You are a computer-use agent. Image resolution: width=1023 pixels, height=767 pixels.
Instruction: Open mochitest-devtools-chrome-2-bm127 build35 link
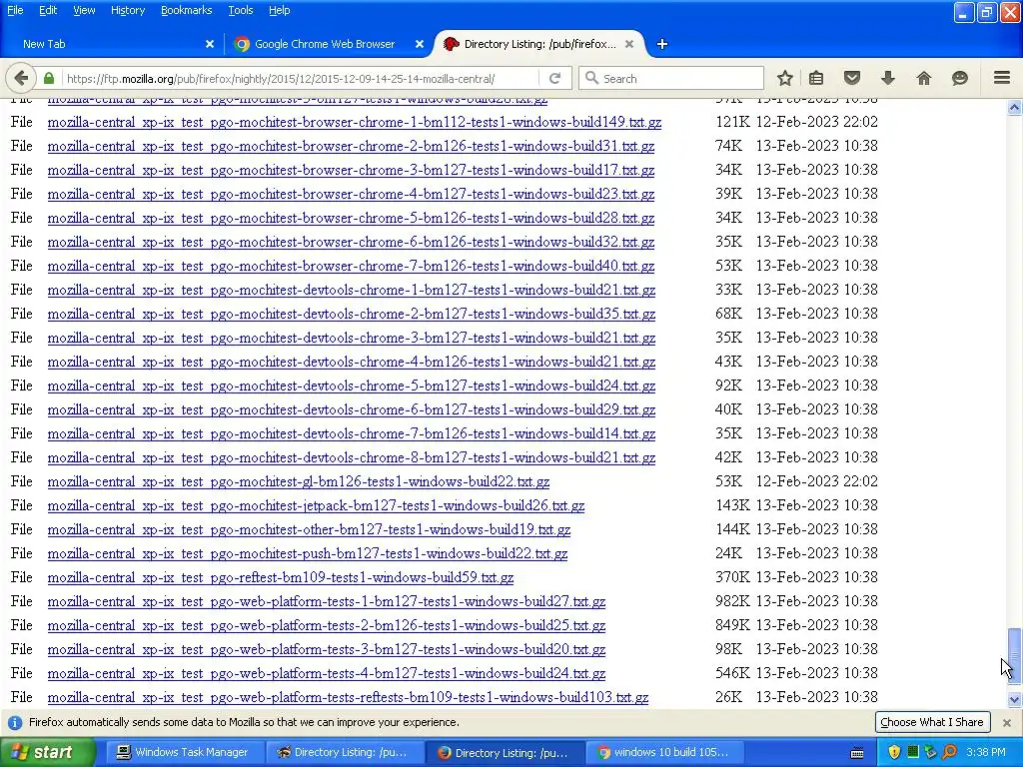coord(352,314)
